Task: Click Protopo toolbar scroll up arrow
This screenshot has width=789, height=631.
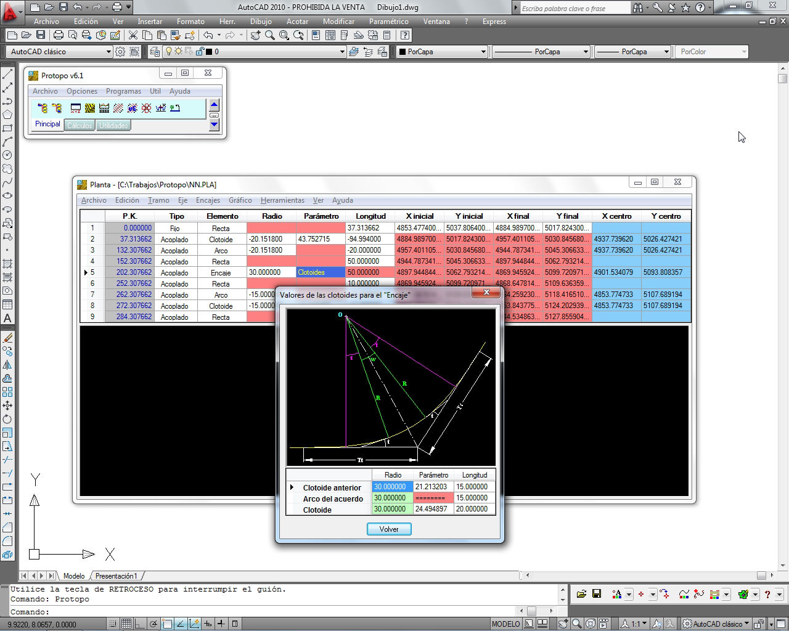Action: click(214, 105)
